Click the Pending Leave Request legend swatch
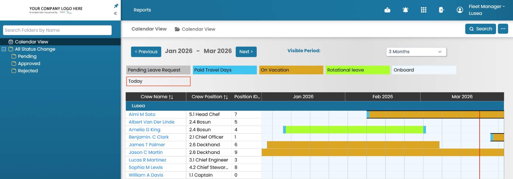Image resolution: width=513 pixels, height=179 pixels. (158, 70)
